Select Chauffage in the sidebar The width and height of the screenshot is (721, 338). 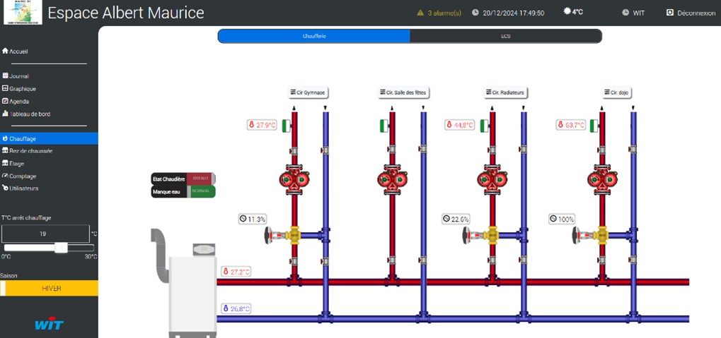click(49, 138)
